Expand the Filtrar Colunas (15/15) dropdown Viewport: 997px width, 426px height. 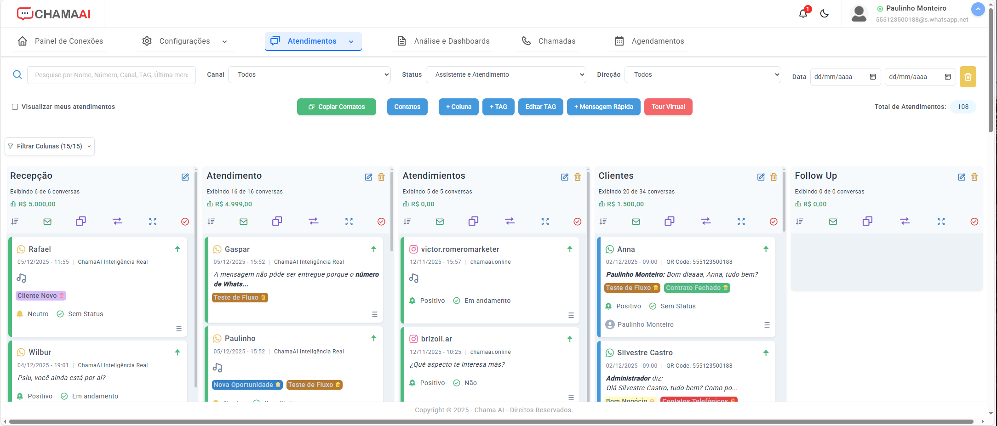click(49, 146)
